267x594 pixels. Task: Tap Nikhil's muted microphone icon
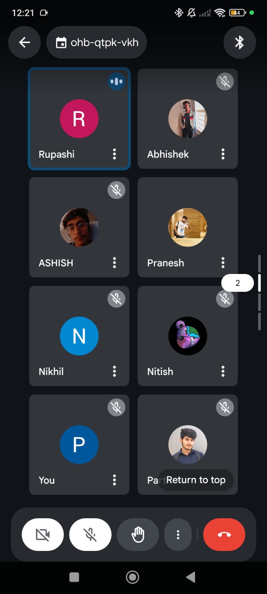point(116,298)
